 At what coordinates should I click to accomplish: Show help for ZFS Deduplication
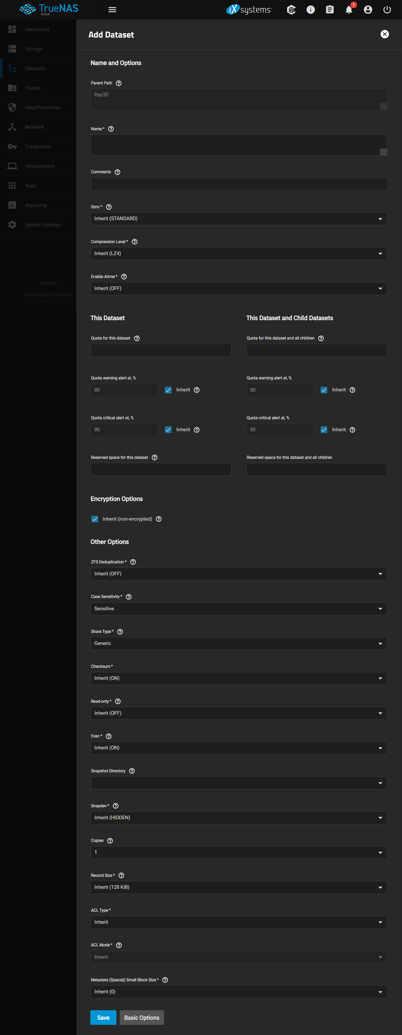tap(133, 562)
